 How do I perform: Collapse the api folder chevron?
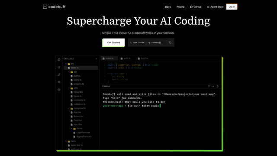click(69, 72)
